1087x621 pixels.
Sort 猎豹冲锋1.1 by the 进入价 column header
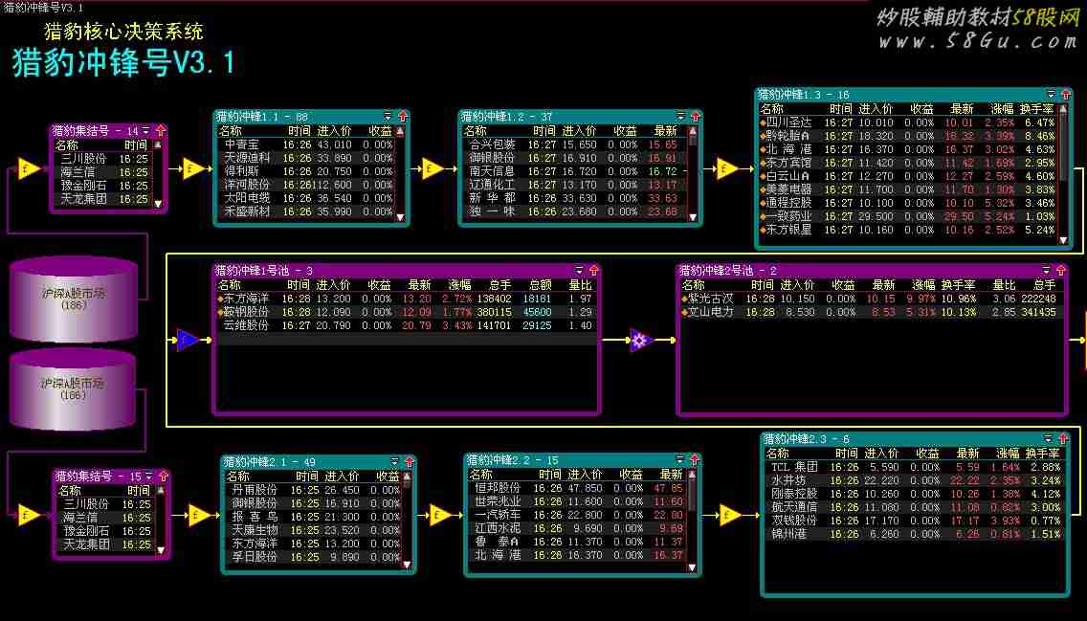click(335, 131)
